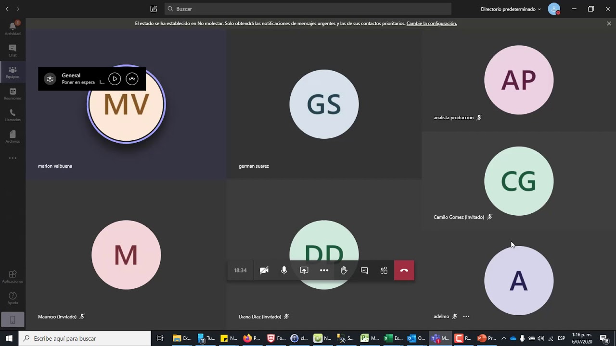Turn on the camera
The height and width of the screenshot is (346, 616).
point(264,270)
